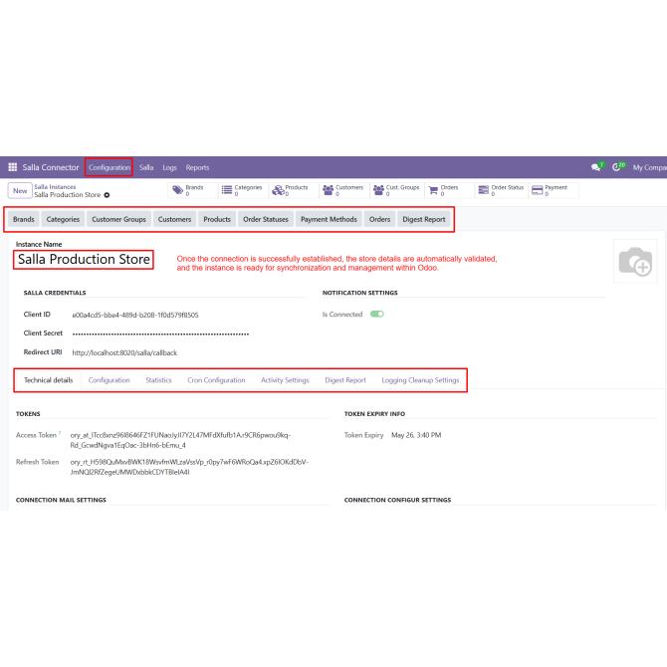Image resolution: width=667 pixels, height=667 pixels.
Task: Switch to Statistics tab
Action: 158,380
